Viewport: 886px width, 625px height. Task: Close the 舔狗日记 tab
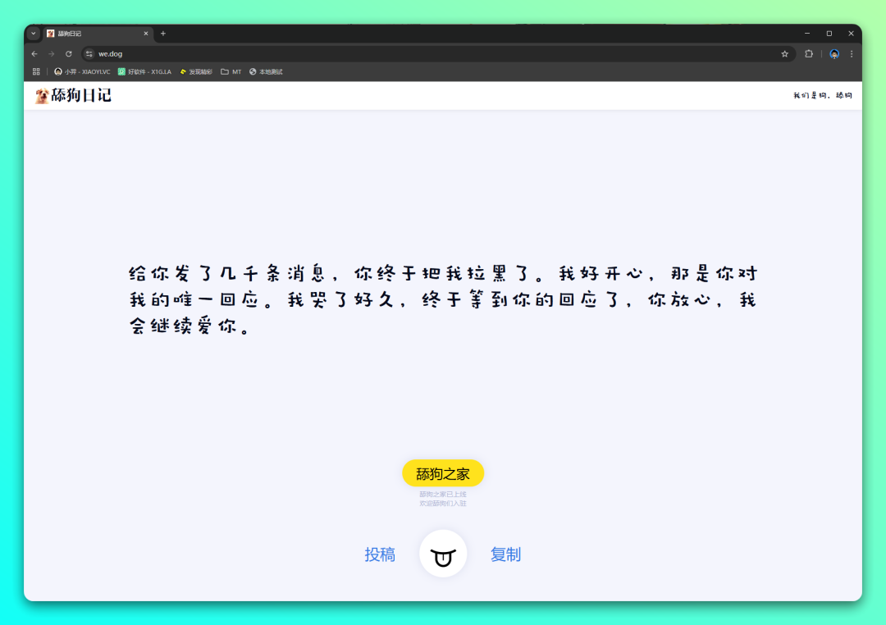146,34
